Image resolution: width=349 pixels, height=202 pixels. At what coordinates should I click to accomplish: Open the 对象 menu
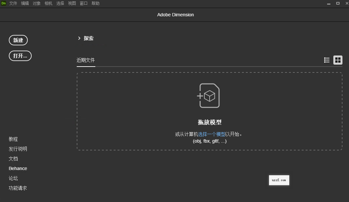point(37,3)
